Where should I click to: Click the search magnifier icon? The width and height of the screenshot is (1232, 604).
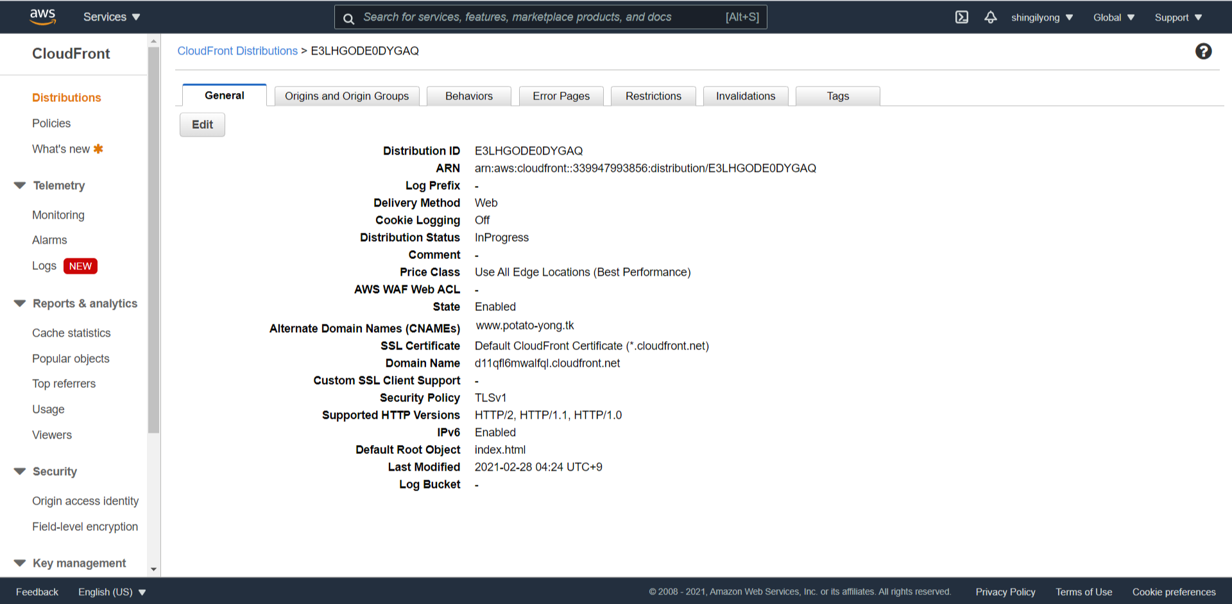(348, 18)
